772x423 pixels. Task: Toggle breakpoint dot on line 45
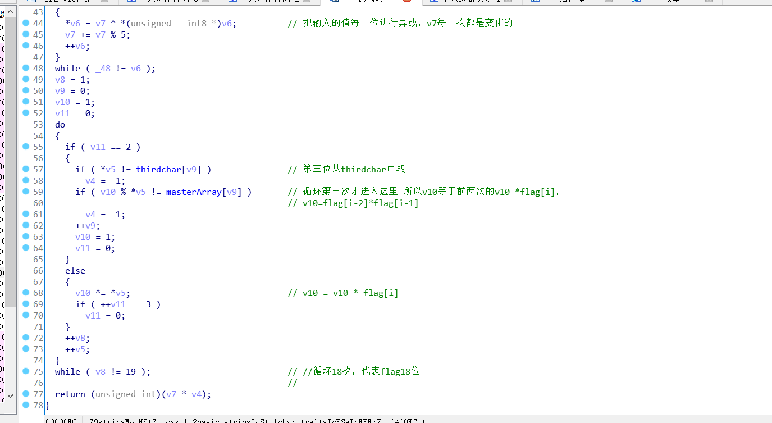[x=26, y=34]
